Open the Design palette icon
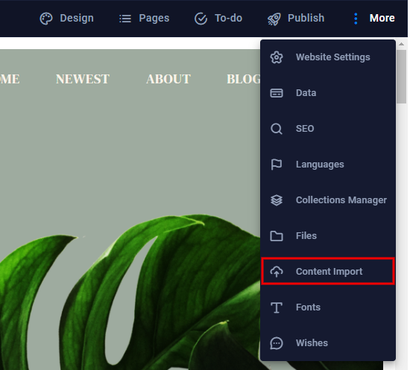Screen dimensions: 410x370 (x=46, y=19)
